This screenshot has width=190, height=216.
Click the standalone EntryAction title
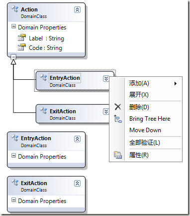pyautogui.click(x=36, y=138)
